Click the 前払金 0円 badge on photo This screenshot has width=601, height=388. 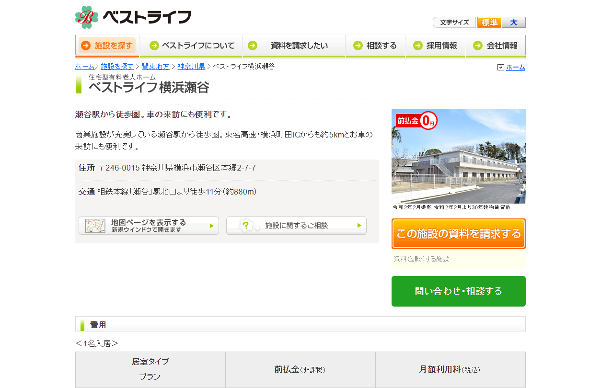pos(416,121)
